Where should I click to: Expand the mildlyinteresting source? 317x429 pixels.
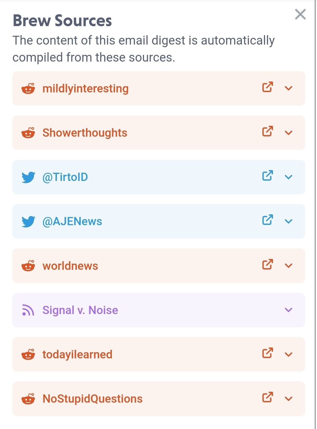pos(289,88)
